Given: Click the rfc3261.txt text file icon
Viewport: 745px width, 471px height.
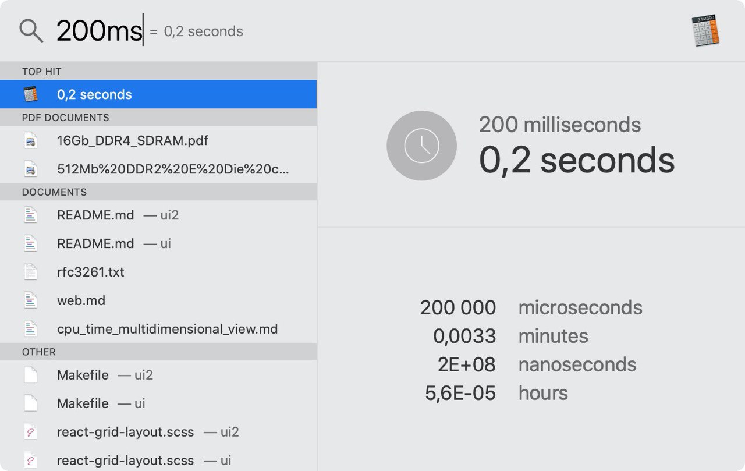Looking at the screenshot, I should point(30,272).
